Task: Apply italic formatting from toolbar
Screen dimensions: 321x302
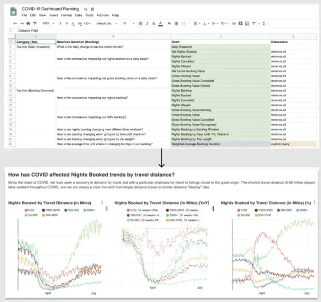Action: click(x=146, y=23)
